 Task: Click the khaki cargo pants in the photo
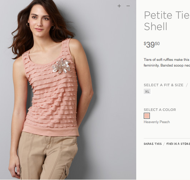48,157
